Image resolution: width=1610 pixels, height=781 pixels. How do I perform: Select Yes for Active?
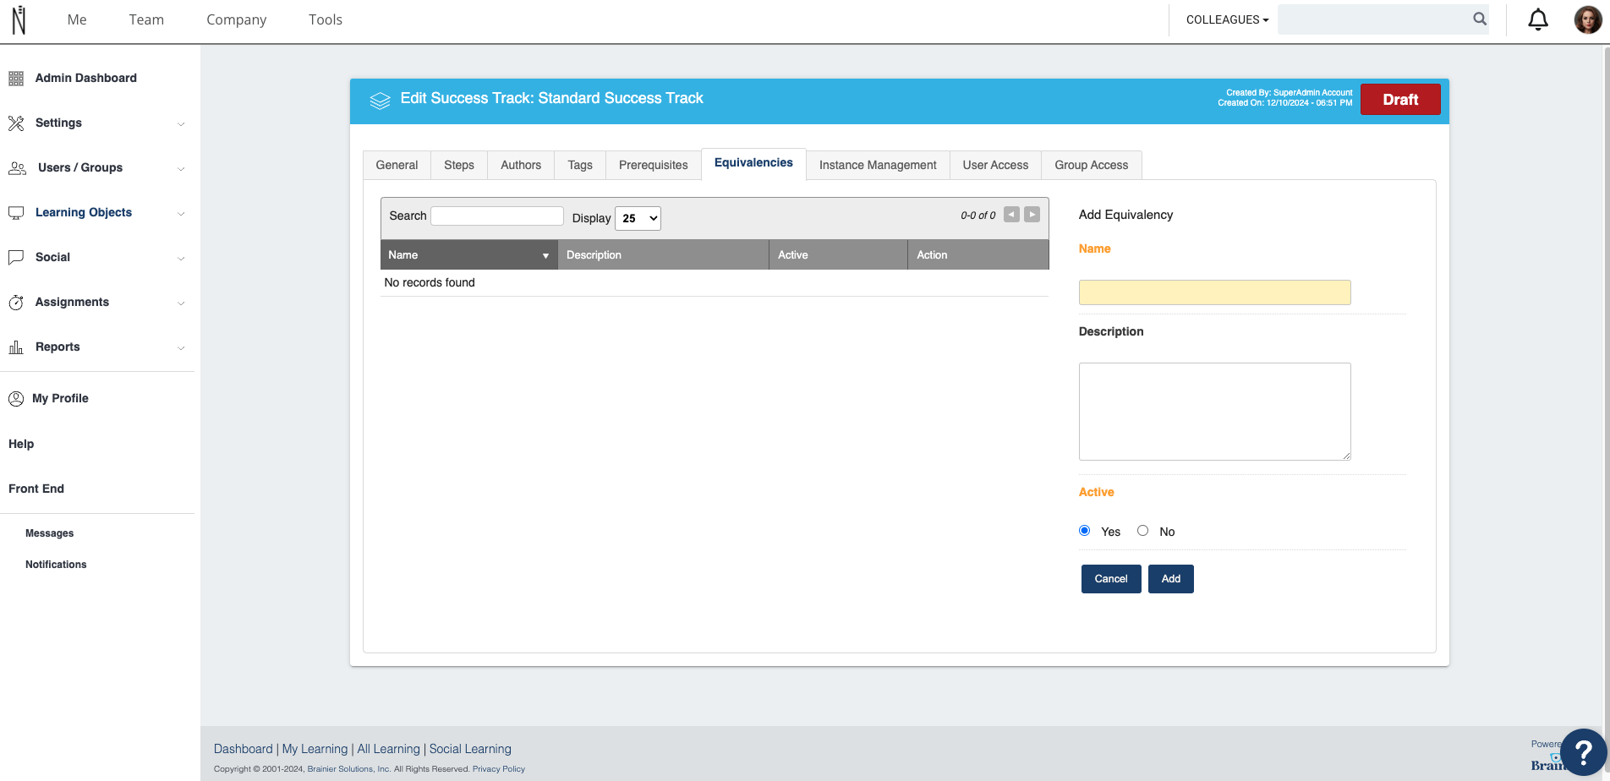click(1084, 531)
